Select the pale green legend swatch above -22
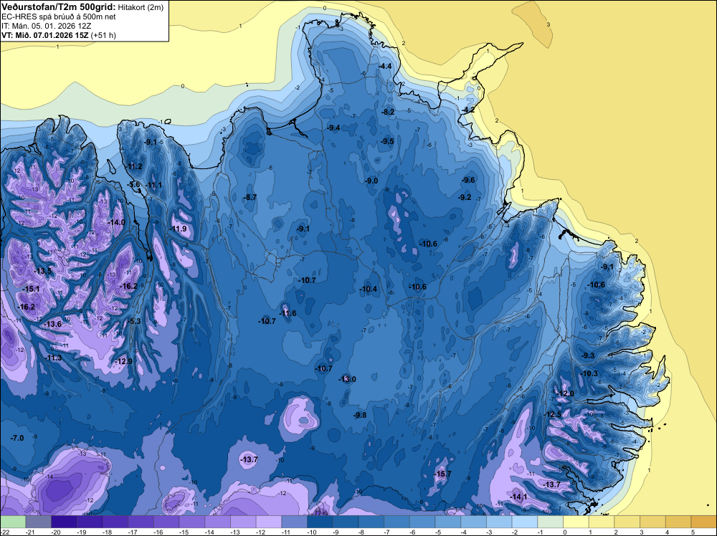 point(13,522)
